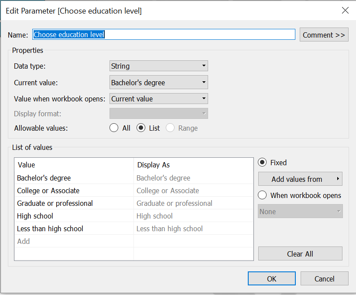Open the 'Add values from' submenu arrow

click(338, 179)
